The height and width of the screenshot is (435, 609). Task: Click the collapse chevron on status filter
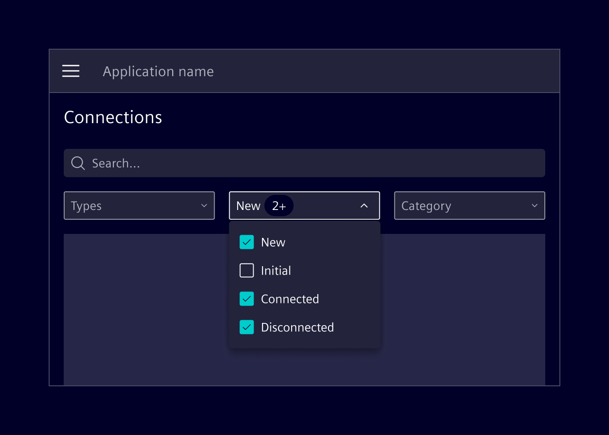(x=364, y=206)
